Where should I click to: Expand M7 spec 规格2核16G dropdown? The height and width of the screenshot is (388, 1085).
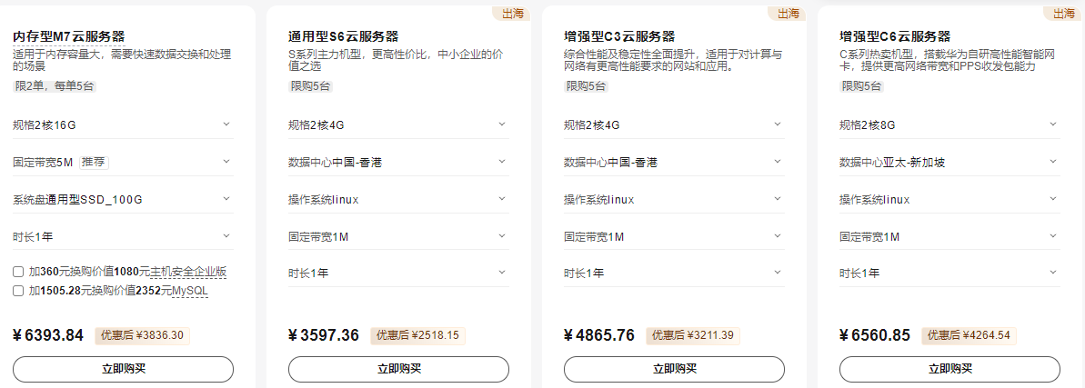(x=226, y=124)
